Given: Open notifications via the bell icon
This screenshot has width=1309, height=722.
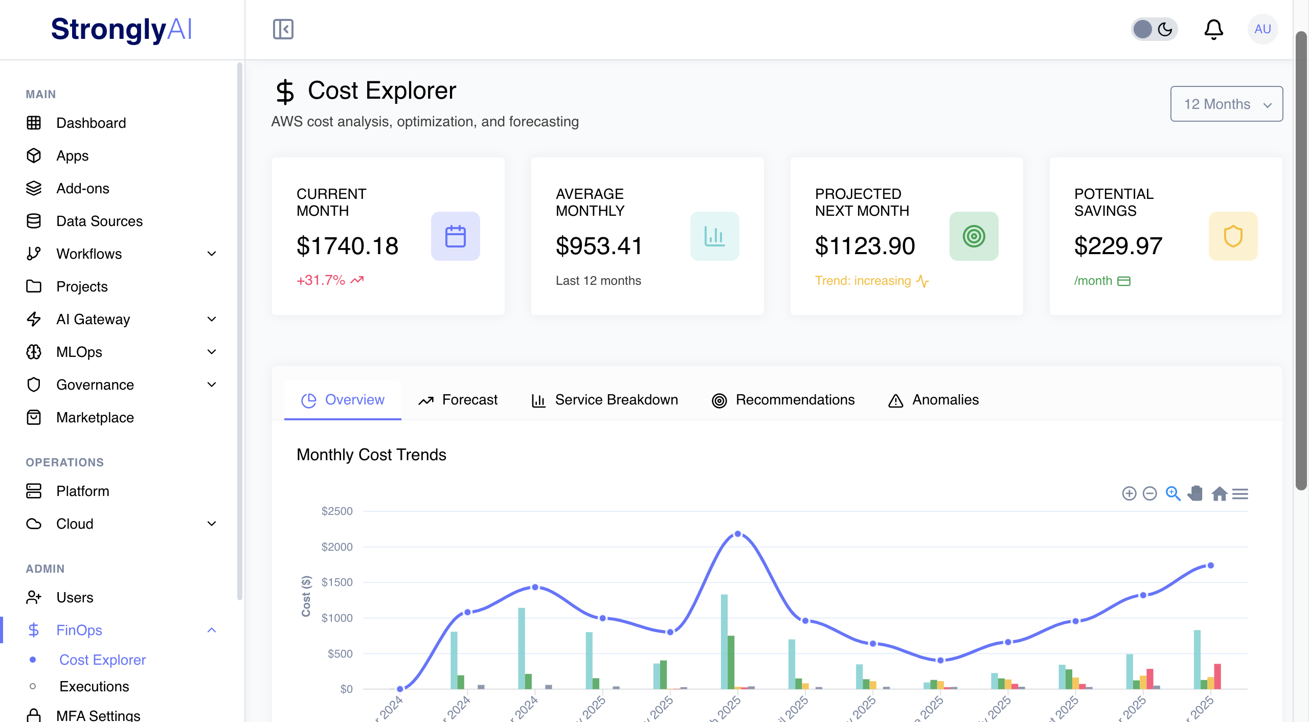Looking at the screenshot, I should (x=1214, y=29).
